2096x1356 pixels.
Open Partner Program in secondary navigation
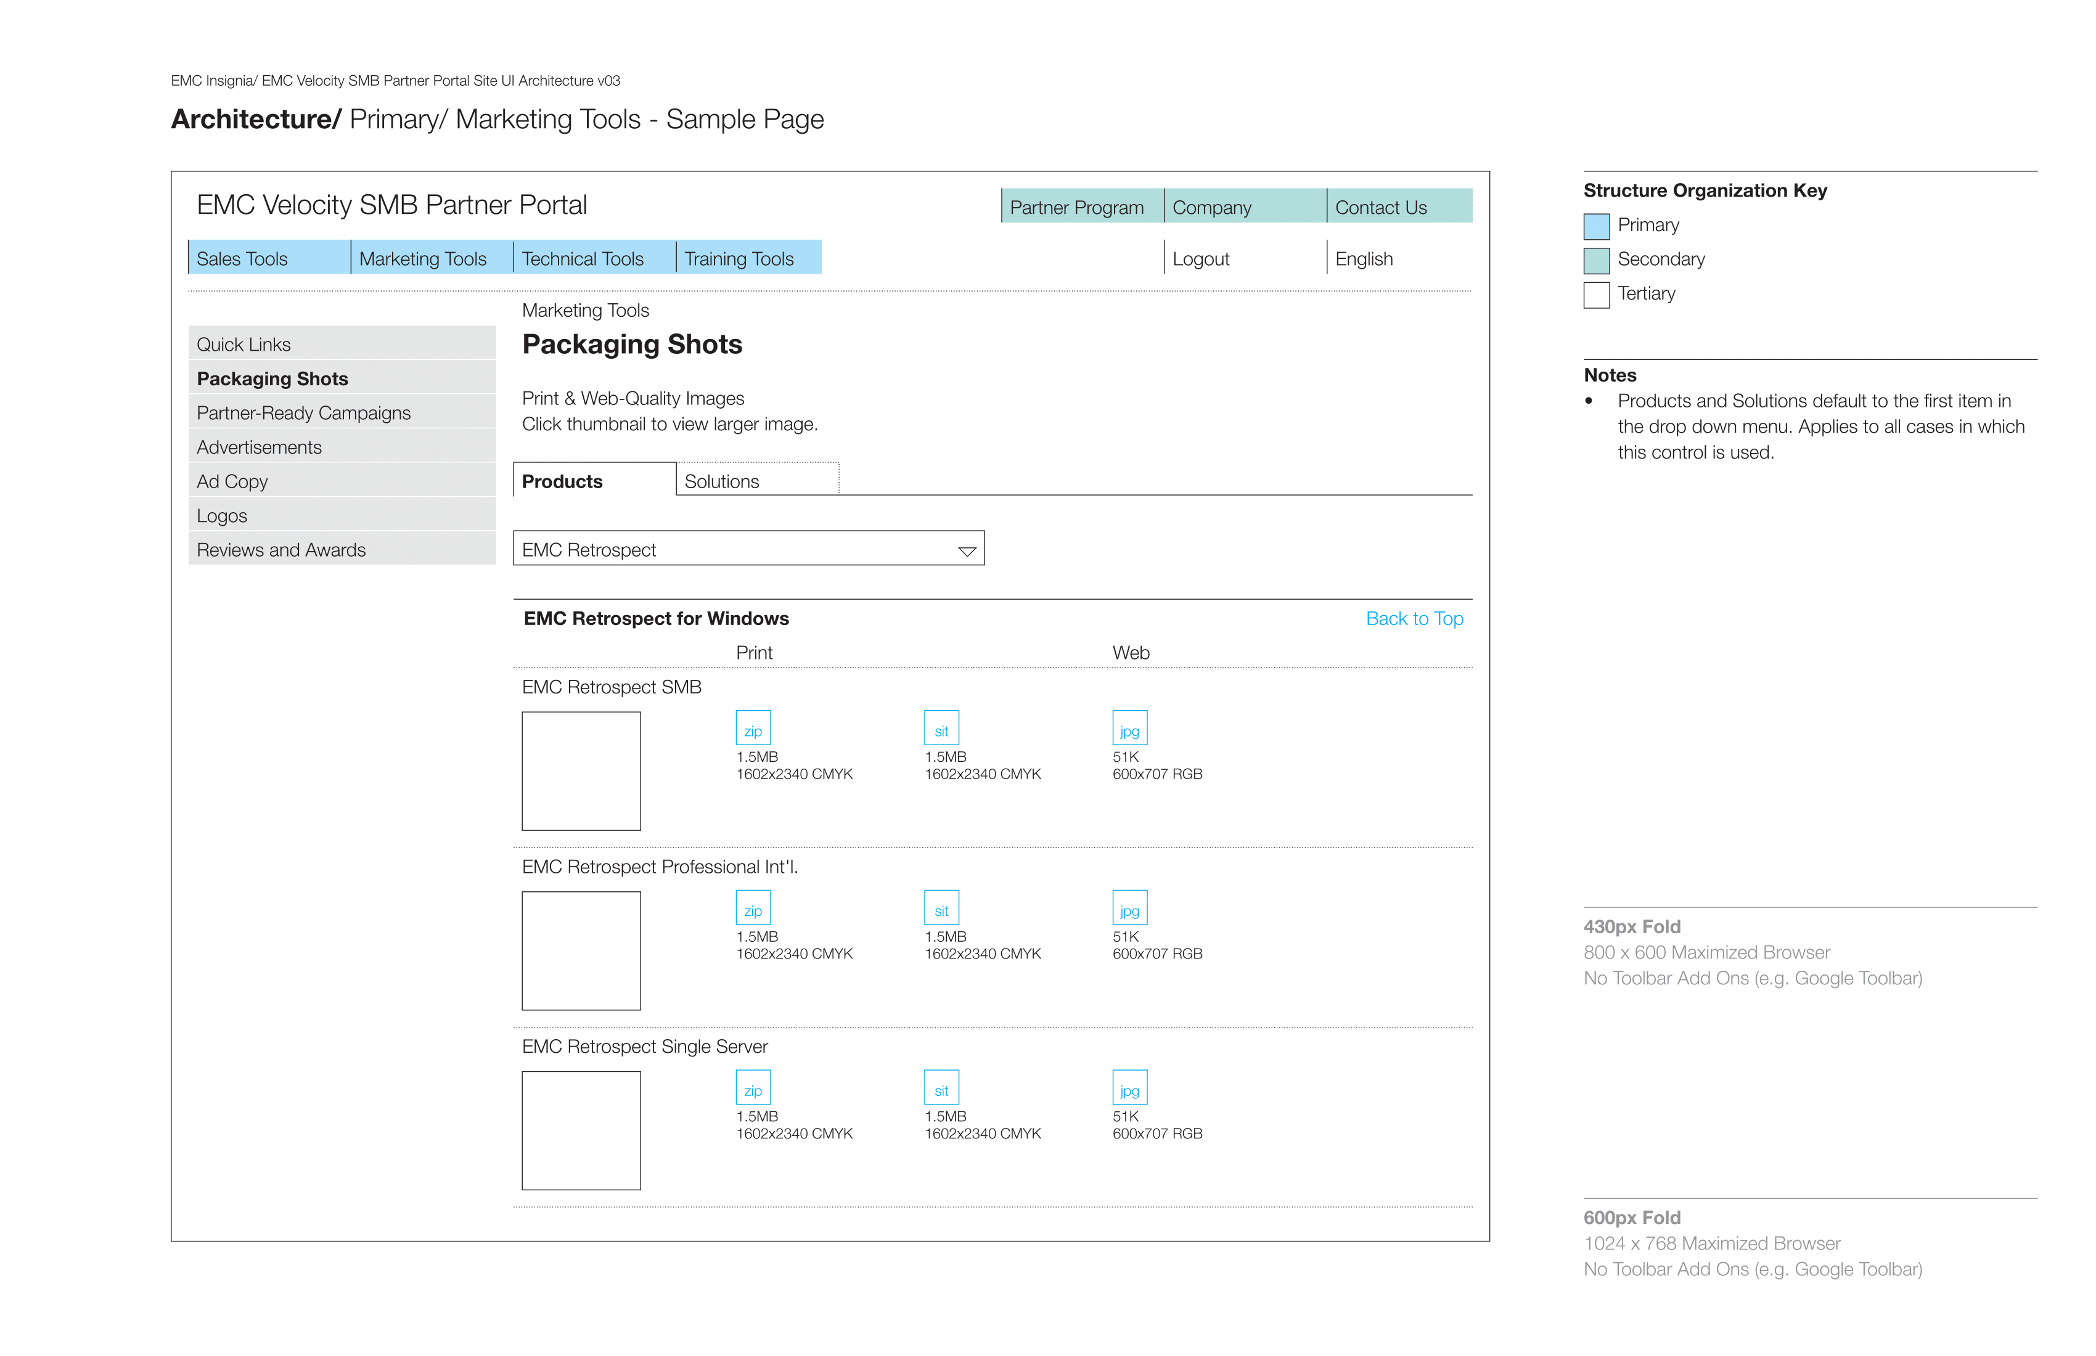1083,206
